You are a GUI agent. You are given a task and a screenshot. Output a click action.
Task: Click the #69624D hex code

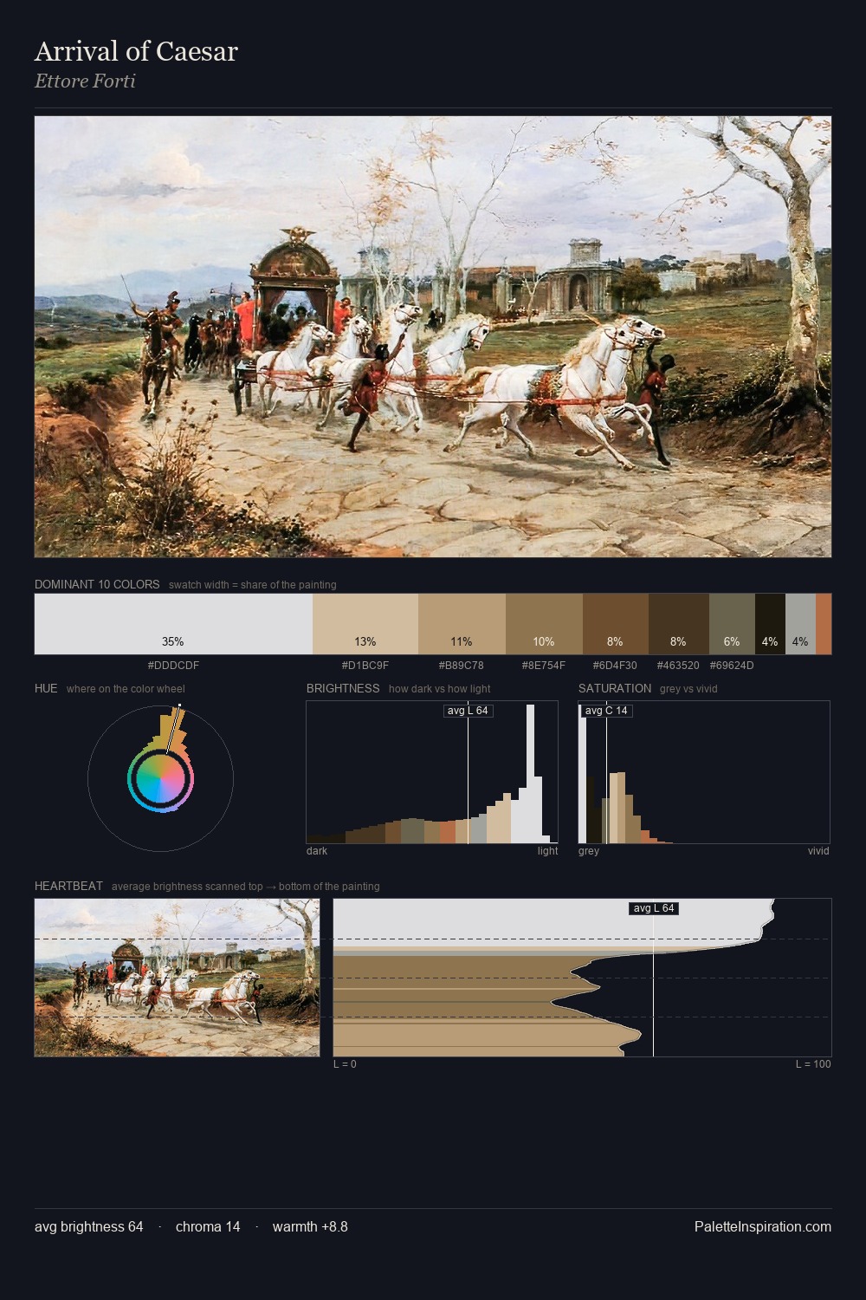[x=732, y=666]
